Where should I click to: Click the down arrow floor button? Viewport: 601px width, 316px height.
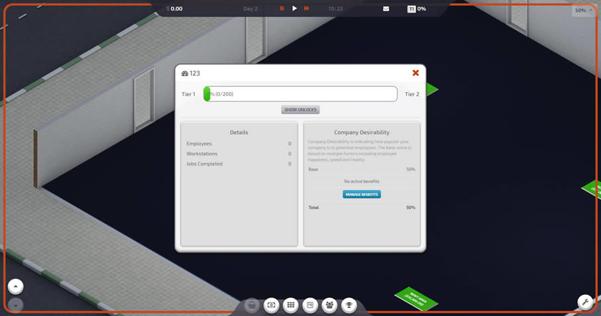pos(16,305)
